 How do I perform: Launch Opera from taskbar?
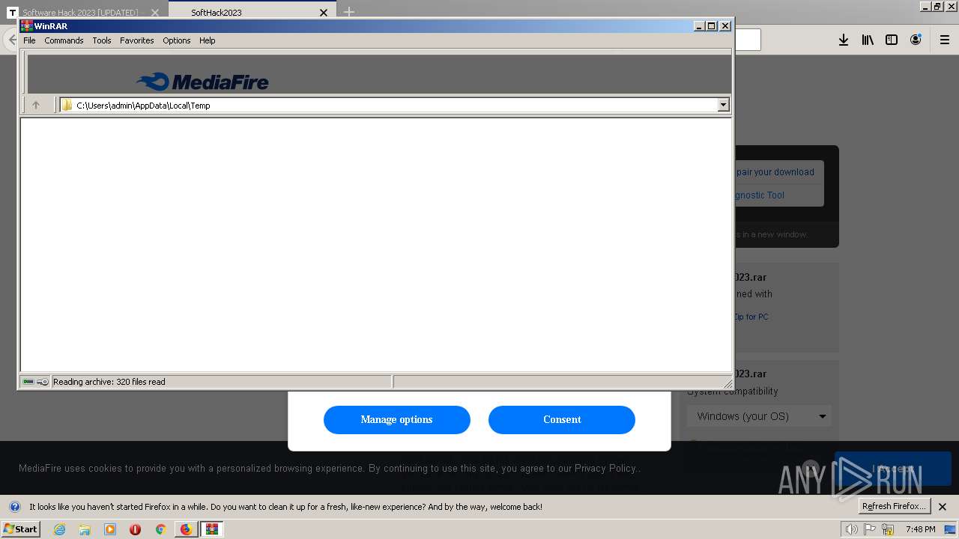(x=135, y=529)
